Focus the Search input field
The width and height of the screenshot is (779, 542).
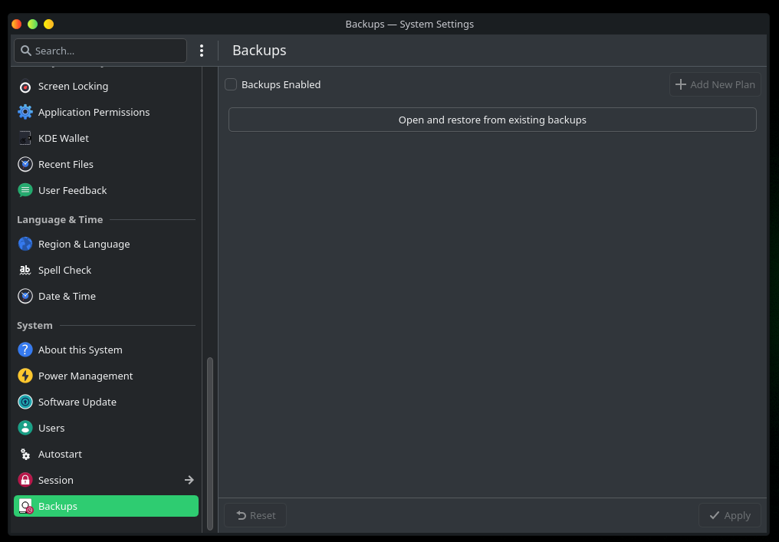coord(107,51)
